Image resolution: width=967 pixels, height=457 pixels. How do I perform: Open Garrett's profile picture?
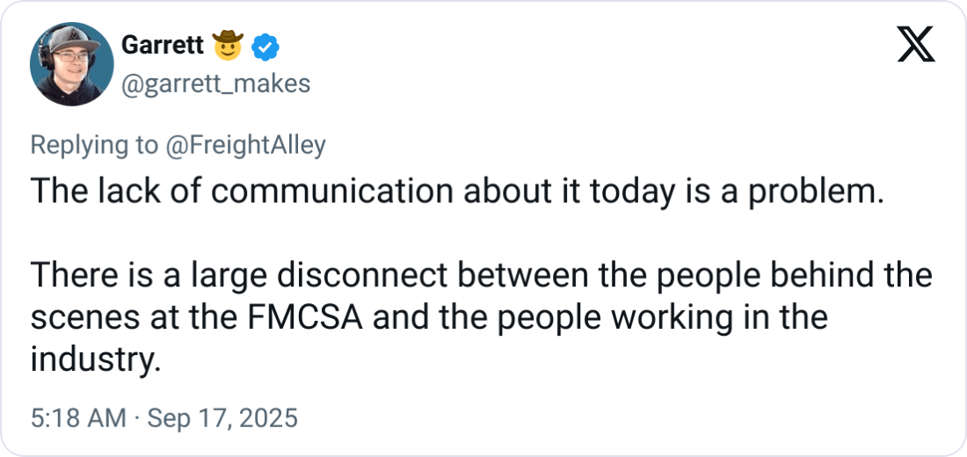tap(71, 64)
